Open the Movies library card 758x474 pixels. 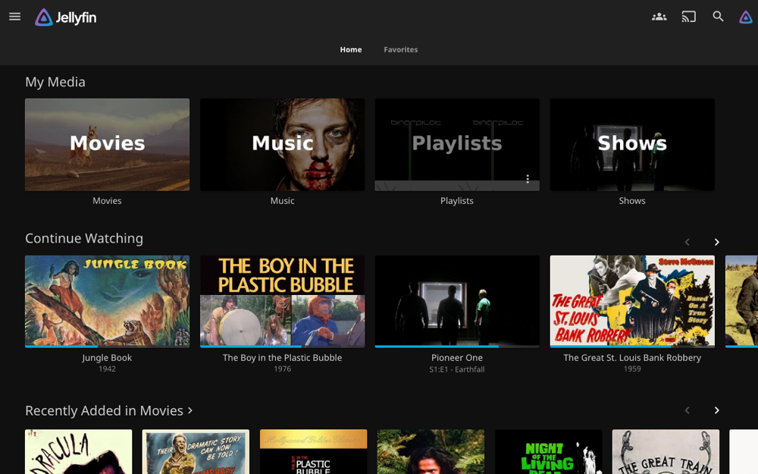[x=108, y=145]
